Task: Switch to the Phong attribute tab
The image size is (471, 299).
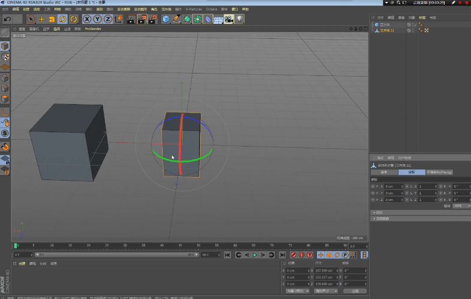Action: (439, 172)
